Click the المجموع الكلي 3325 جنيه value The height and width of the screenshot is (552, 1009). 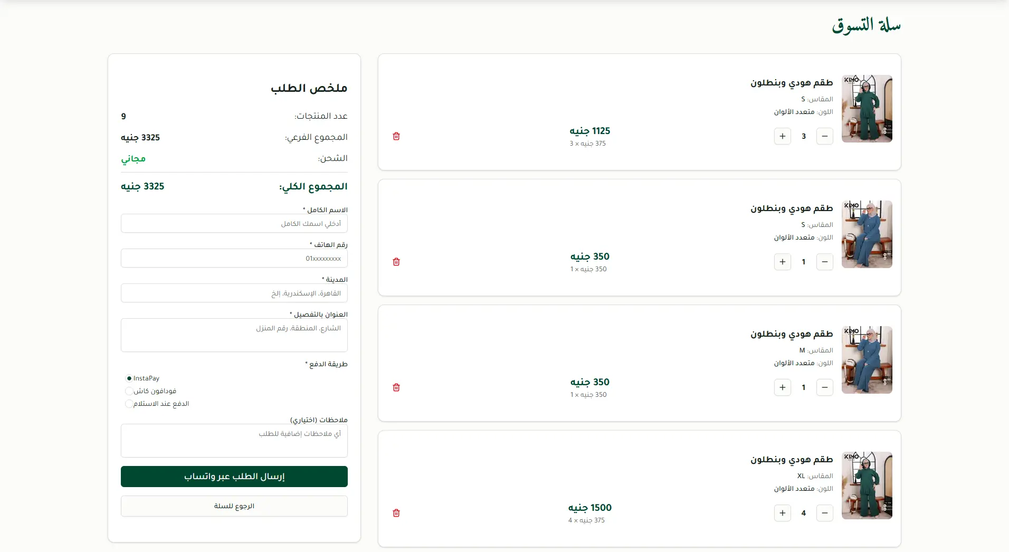tap(142, 186)
